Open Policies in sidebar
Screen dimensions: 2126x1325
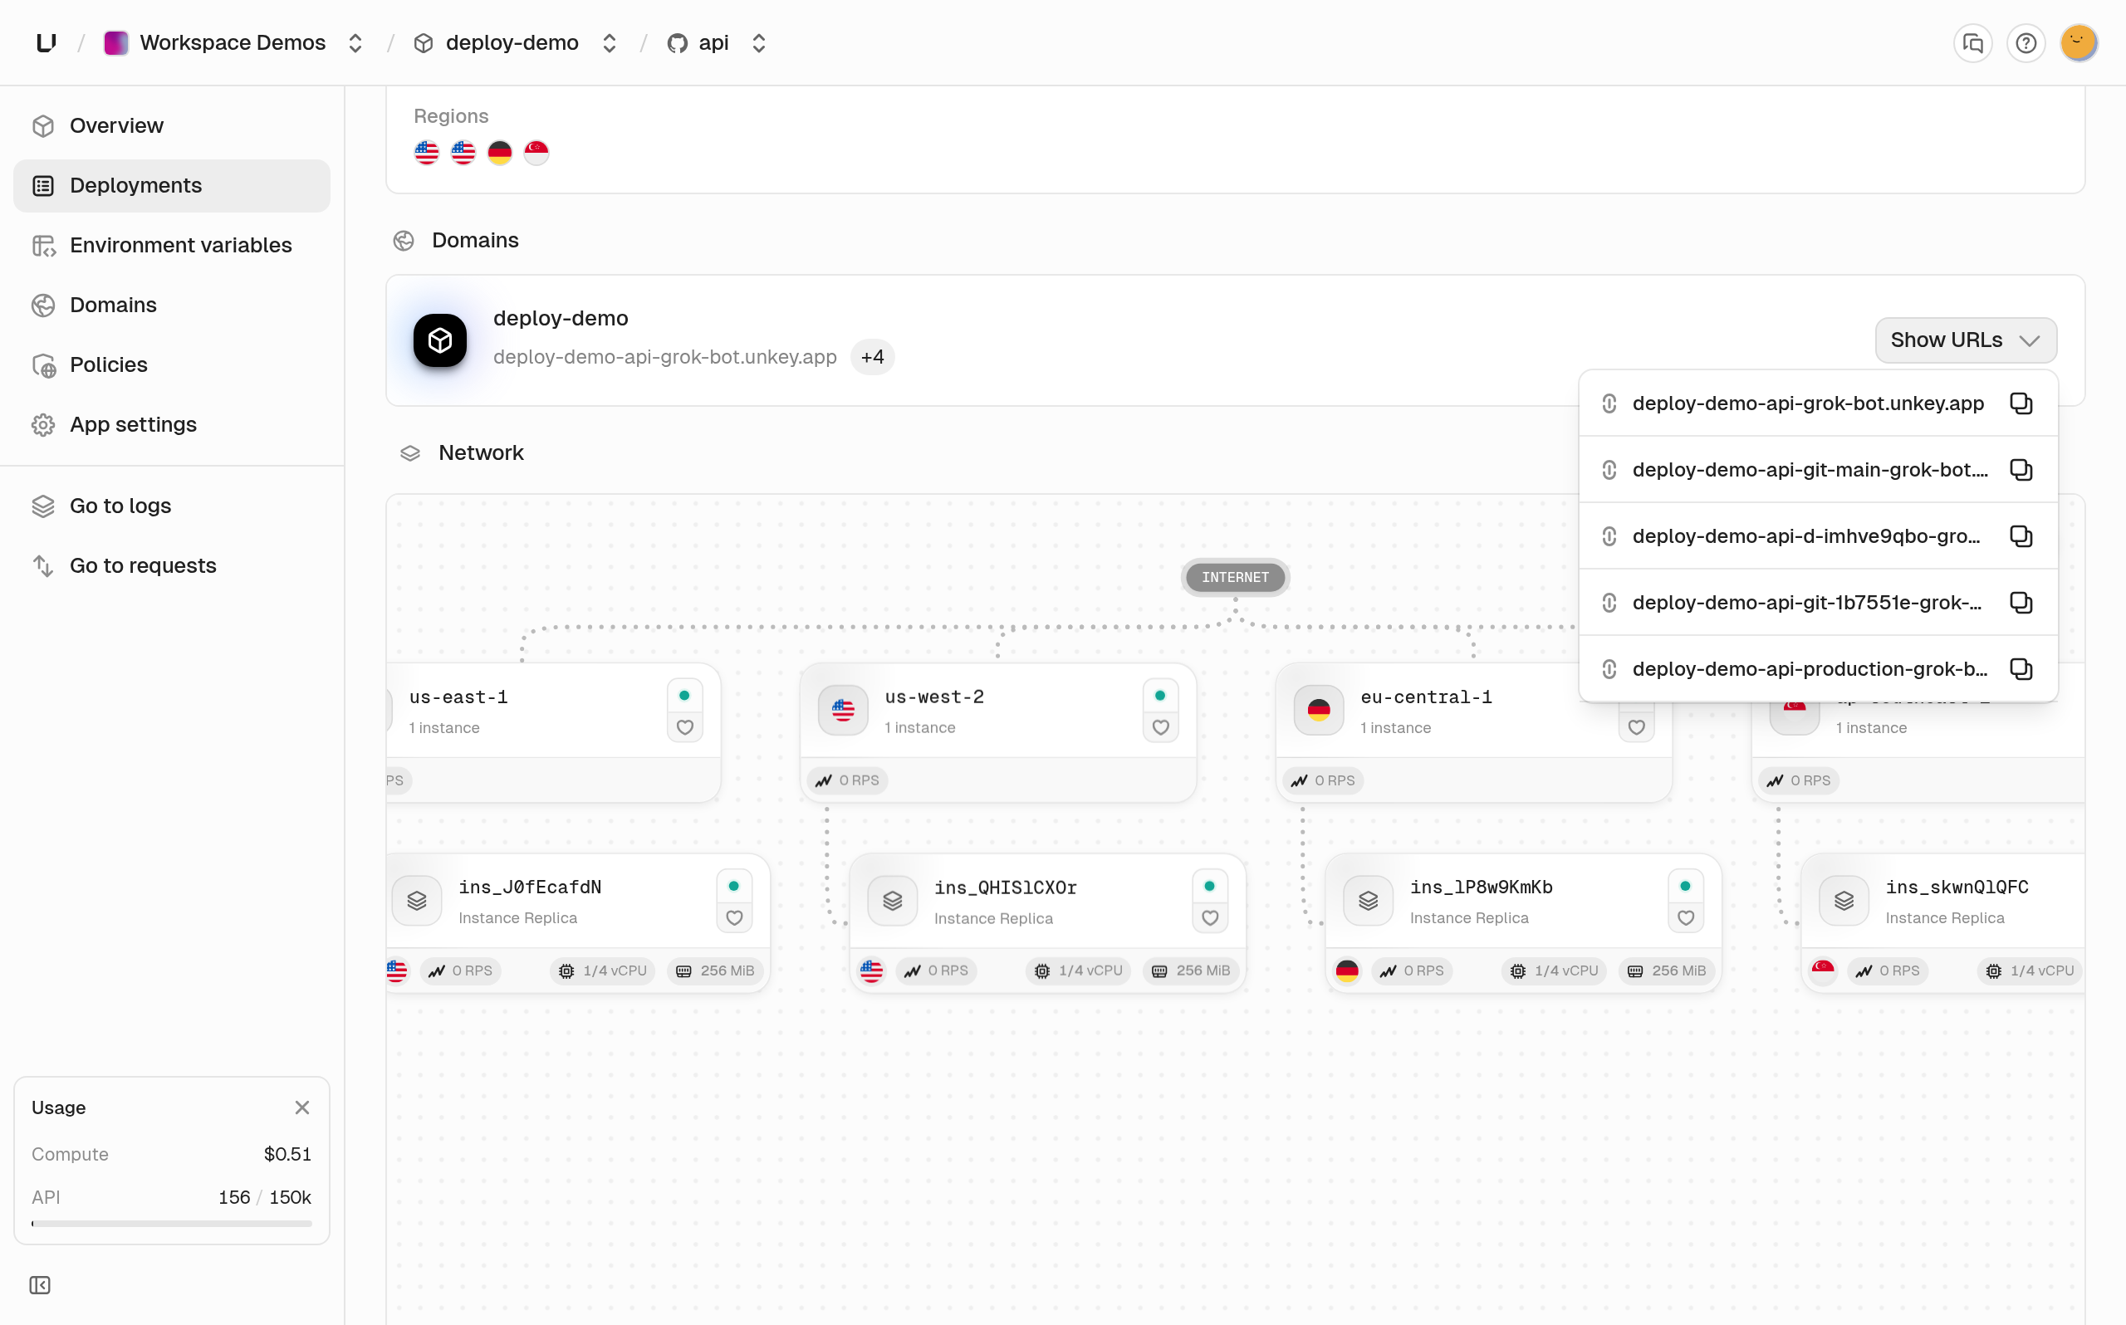pyautogui.click(x=172, y=364)
